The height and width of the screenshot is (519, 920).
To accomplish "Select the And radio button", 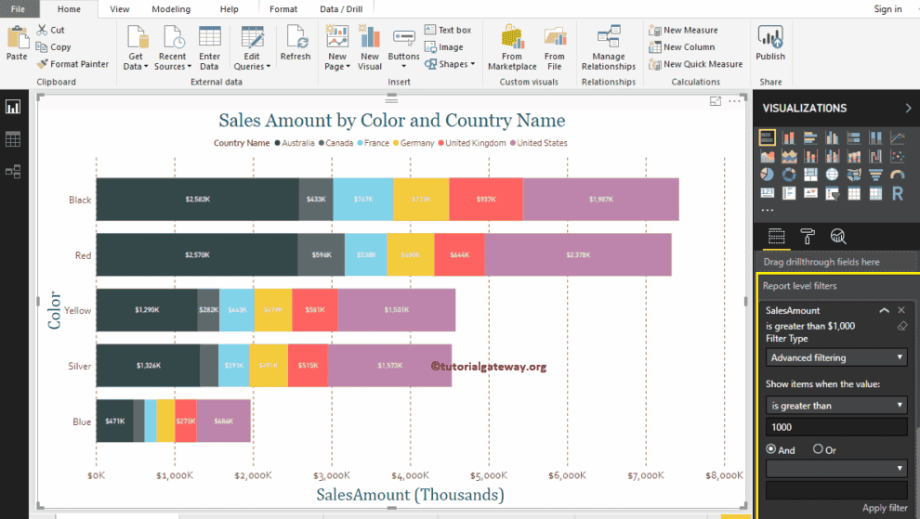I will coord(771,449).
